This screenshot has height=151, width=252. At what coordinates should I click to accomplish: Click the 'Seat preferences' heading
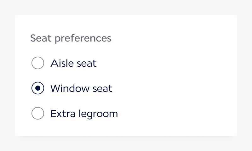click(x=71, y=38)
